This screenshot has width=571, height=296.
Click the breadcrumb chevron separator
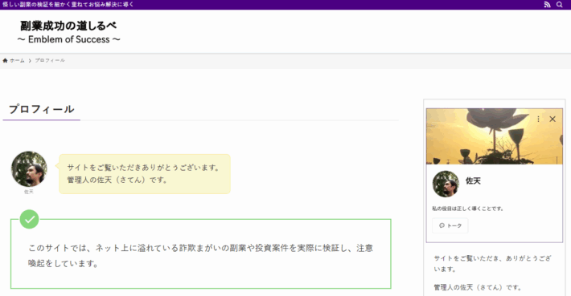point(30,61)
